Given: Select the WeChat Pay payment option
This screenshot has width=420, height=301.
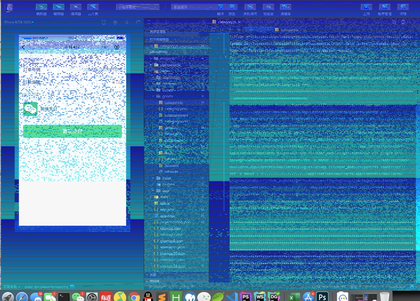Looking at the screenshot, I should [48, 109].
